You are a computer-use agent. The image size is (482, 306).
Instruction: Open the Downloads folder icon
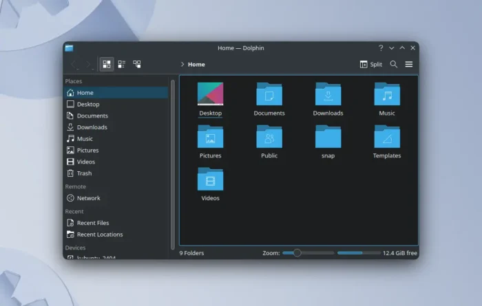pos(328,94)
